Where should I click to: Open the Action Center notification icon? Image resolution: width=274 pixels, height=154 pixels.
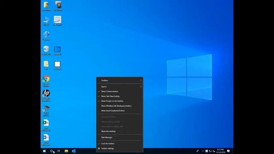(x=228, y=151)
